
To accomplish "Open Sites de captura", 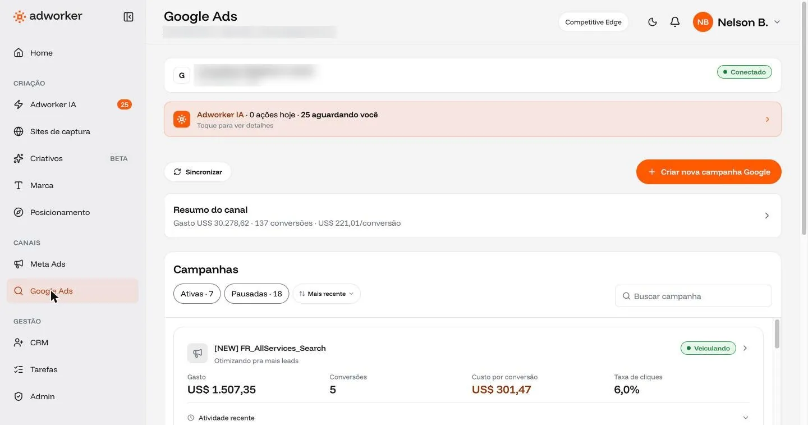I will click(72, 131).
